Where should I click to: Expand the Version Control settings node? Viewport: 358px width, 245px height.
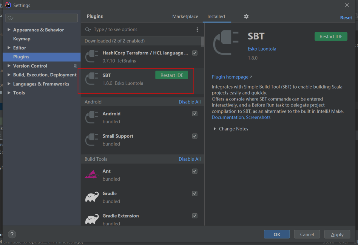tap(9, 66)
